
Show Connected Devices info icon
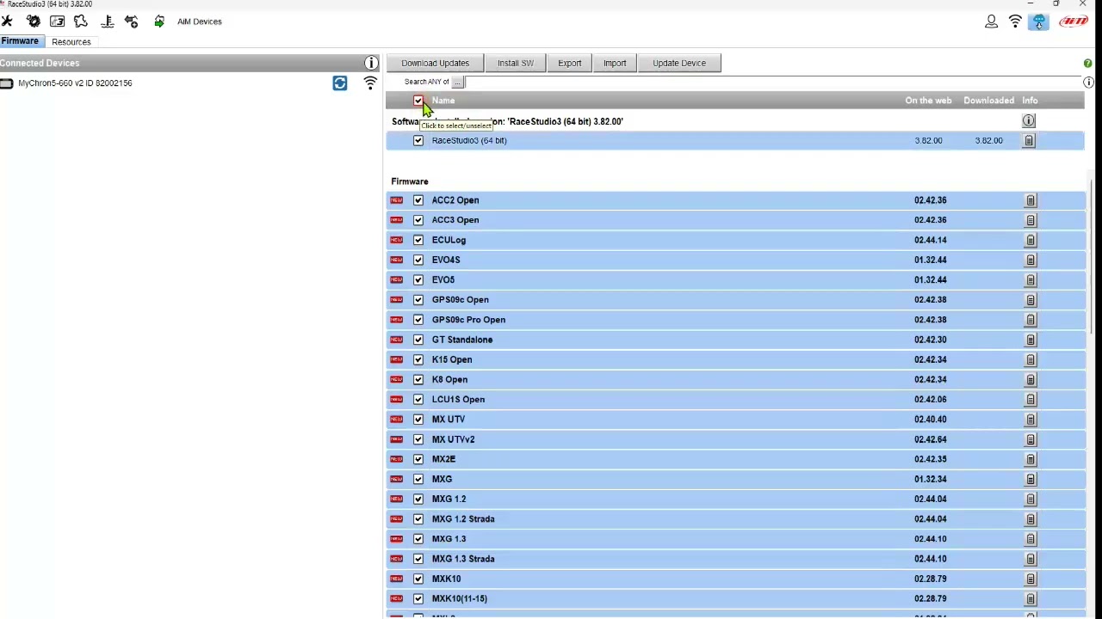[x=371, y=63]
